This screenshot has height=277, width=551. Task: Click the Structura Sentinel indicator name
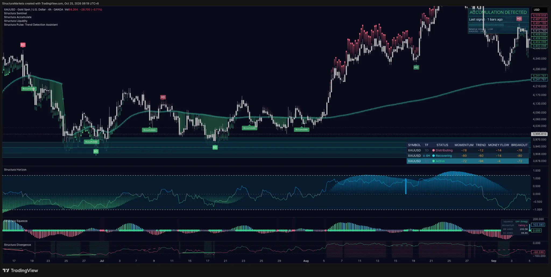point(15,13)
